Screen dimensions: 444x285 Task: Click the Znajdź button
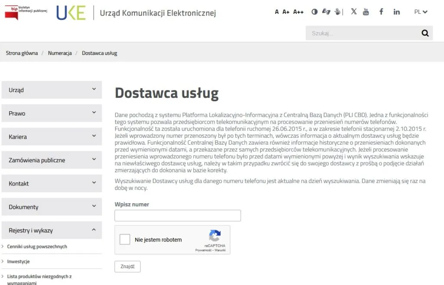(x=127, y=267)
